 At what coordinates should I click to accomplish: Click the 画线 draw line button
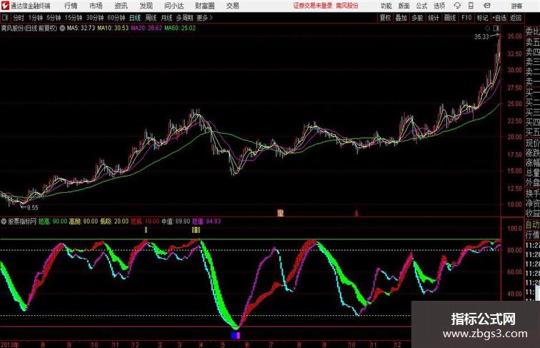(450, 18)
